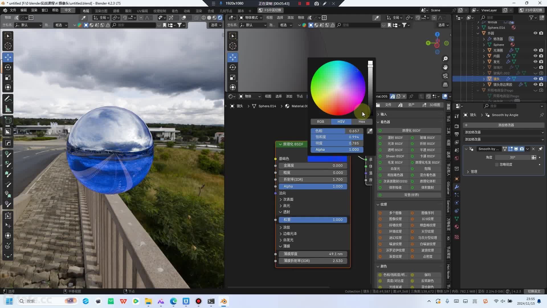Switch color picker to RGB mode
Viewport: 547px width, 308px height.
click(x=321, y=121)
